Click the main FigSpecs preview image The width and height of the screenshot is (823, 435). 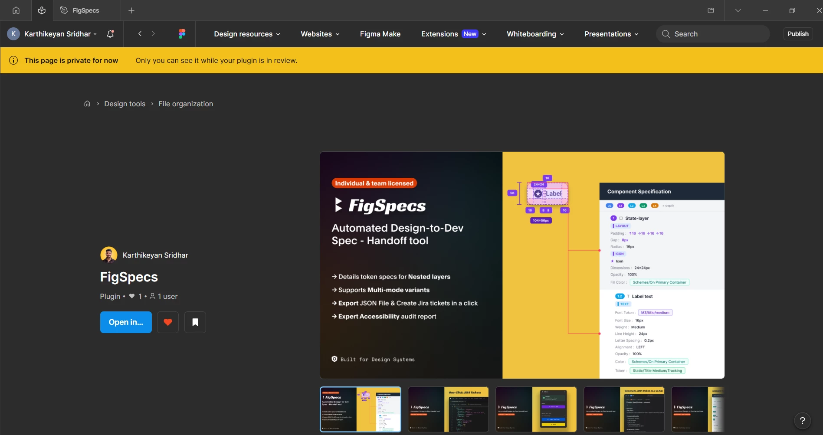(x=522, y=265)
